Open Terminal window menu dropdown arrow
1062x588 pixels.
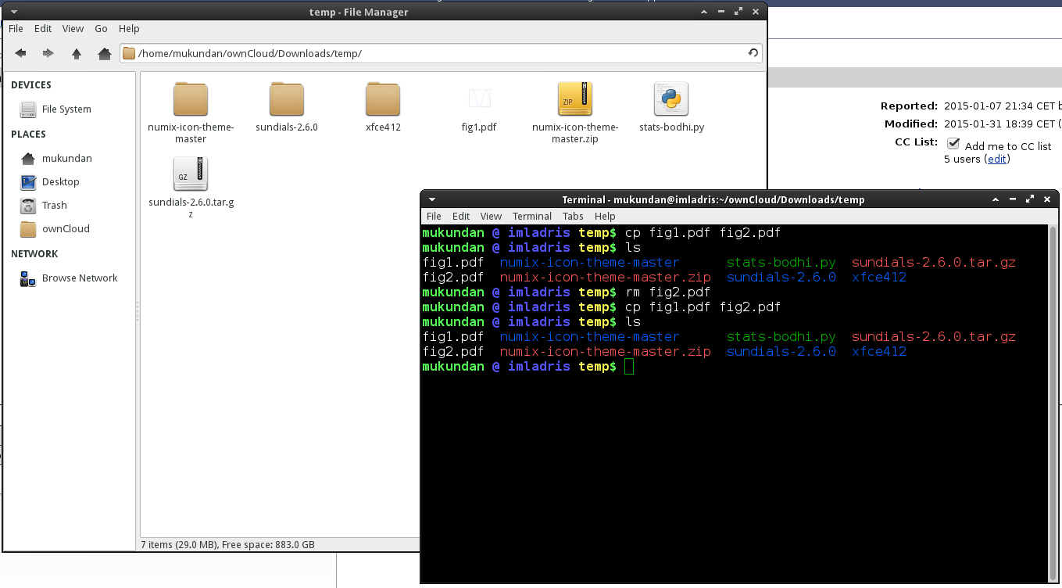coord(432,199)
